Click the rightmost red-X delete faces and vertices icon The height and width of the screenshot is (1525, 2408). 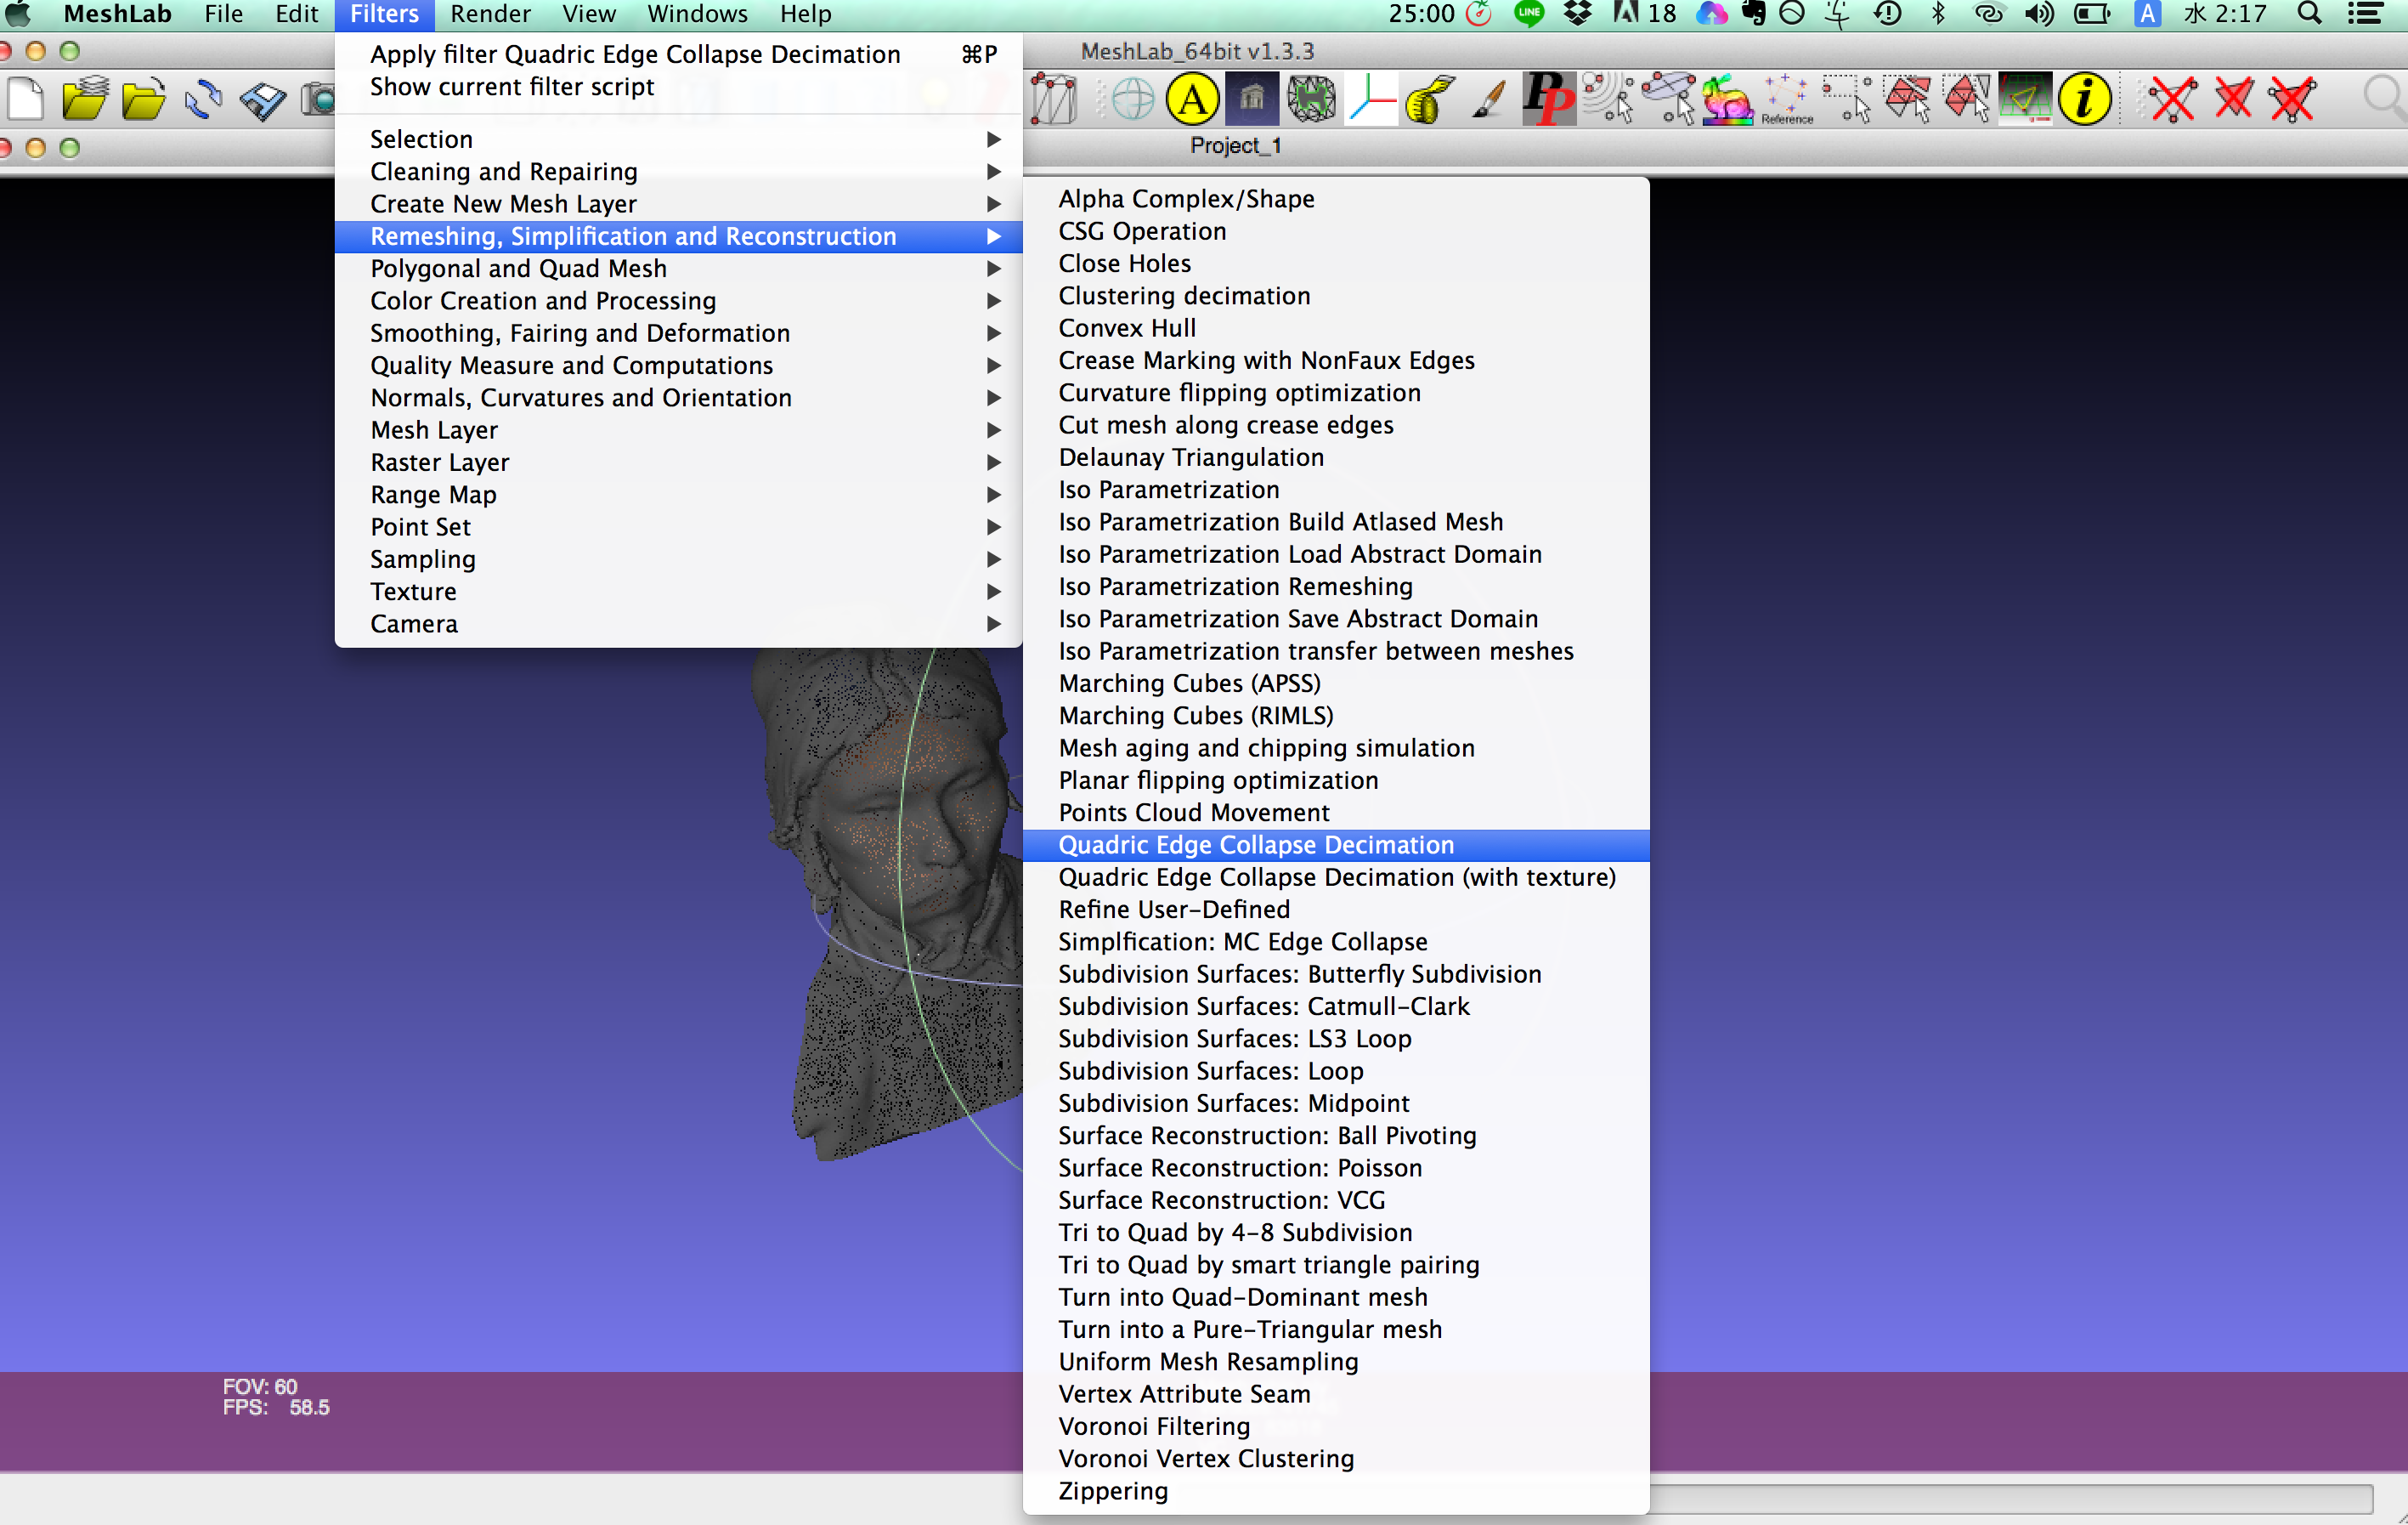2292,99
